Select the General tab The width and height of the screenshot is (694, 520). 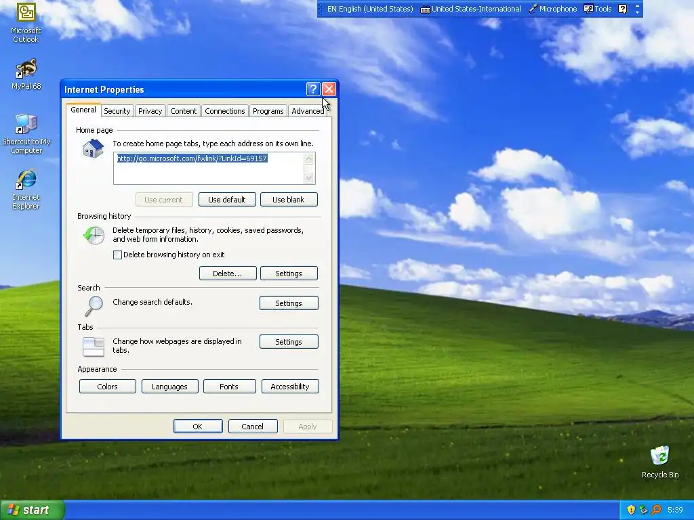(83, 110)
